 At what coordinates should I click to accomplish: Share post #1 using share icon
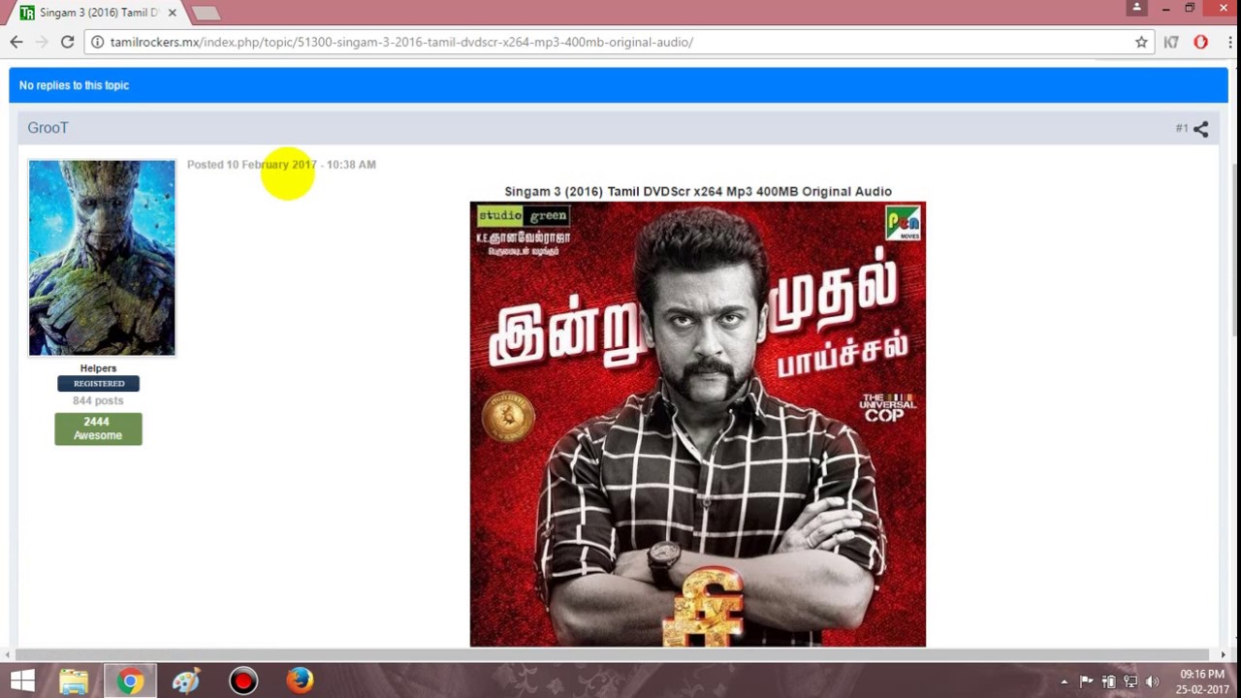click(1200, 129)
